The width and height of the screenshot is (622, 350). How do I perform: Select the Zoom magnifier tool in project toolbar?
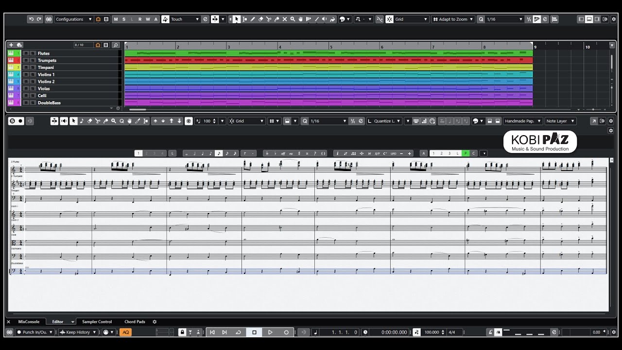pyautogui.click(x=293, y=19)
